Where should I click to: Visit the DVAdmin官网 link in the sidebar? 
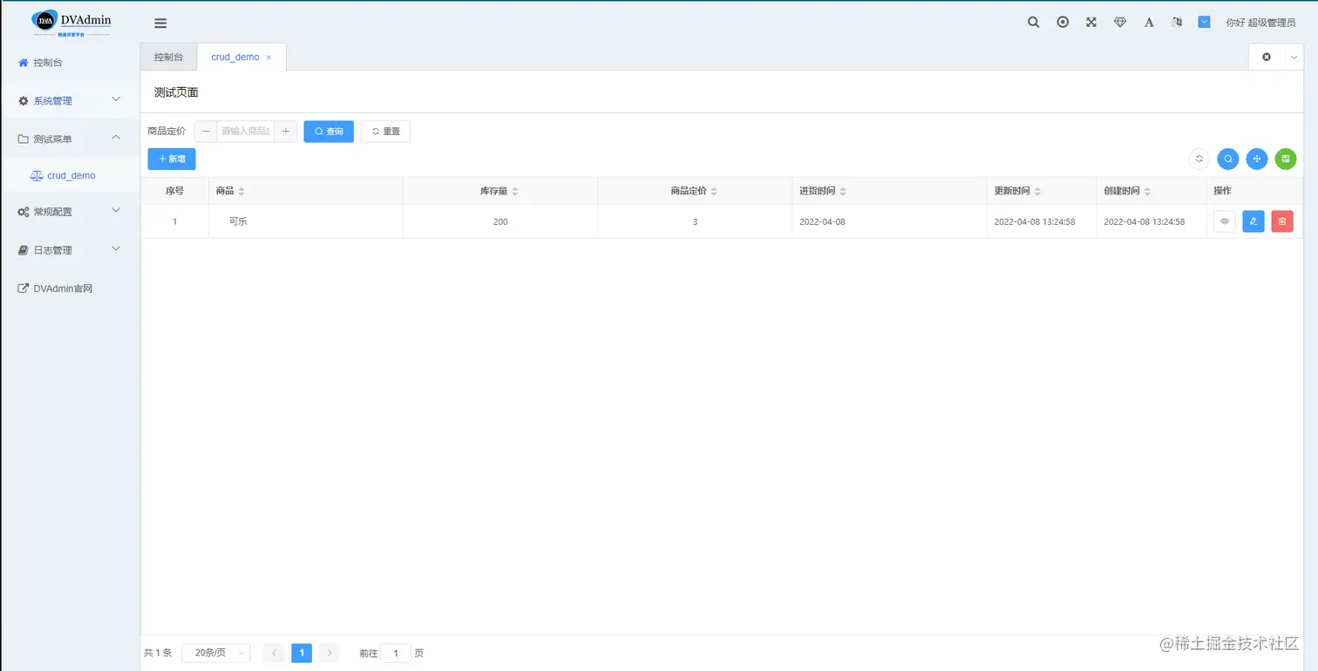pyautogui.click(x=63, y=288)
